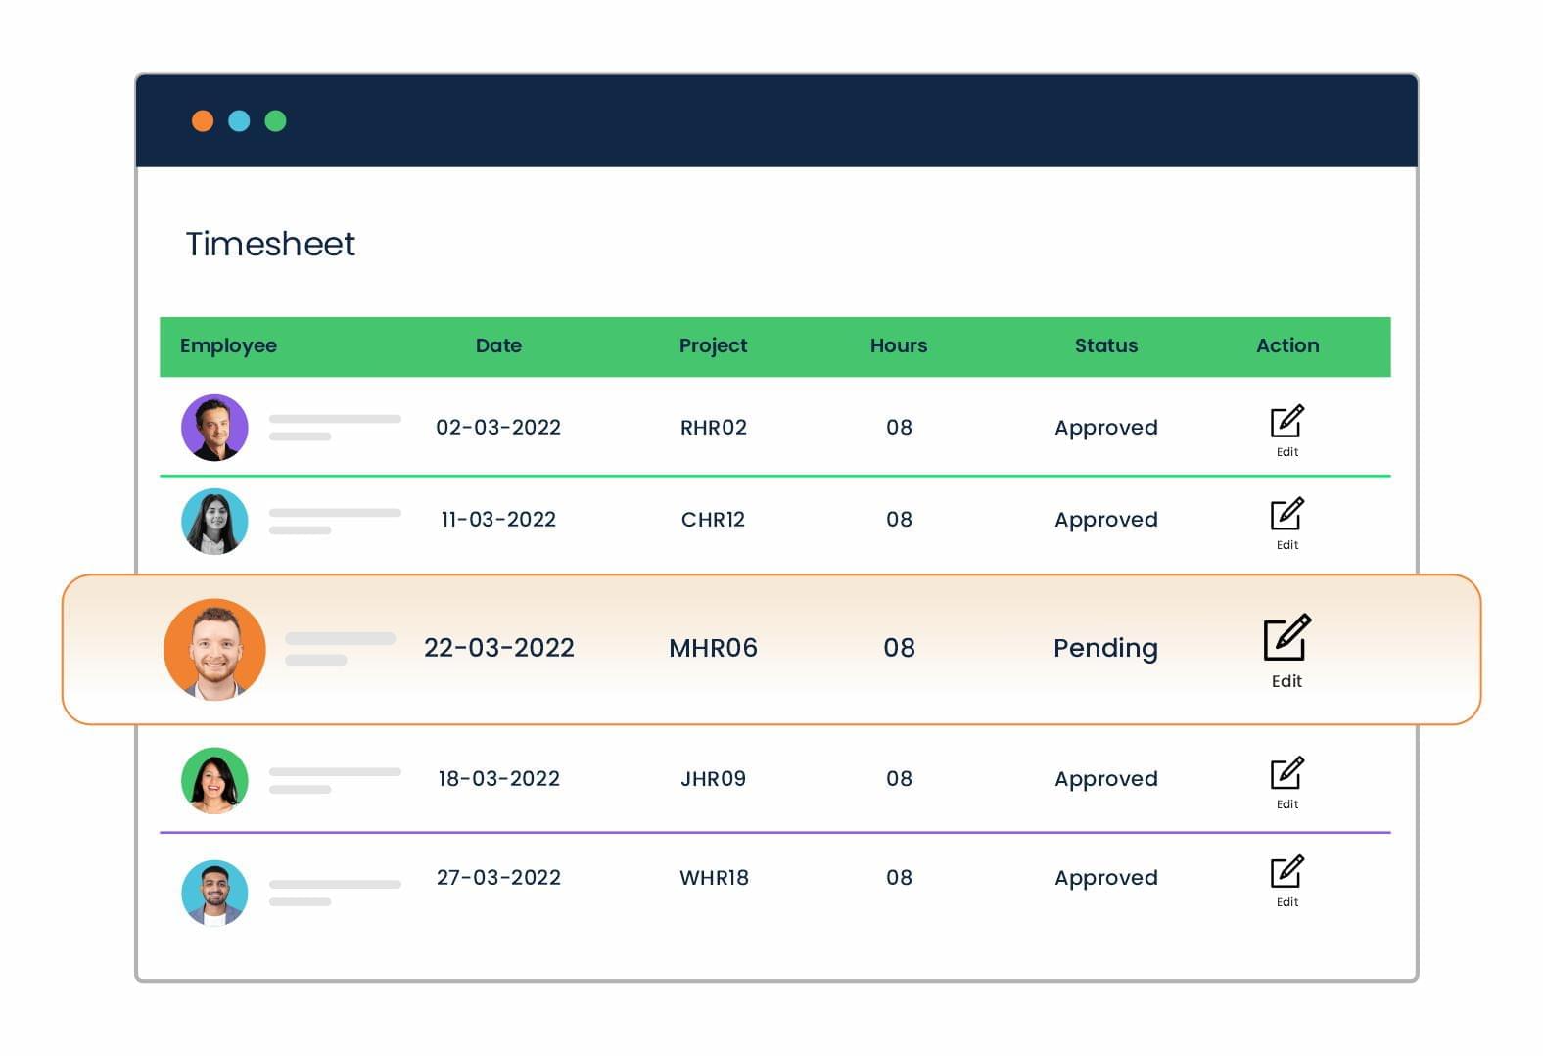Open Edit for pending project MHR06

coord(1286,638)
